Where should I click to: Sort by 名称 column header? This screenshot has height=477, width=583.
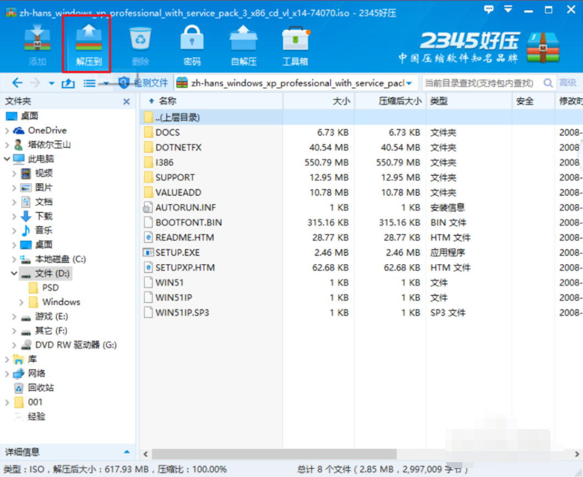[167, 101]
